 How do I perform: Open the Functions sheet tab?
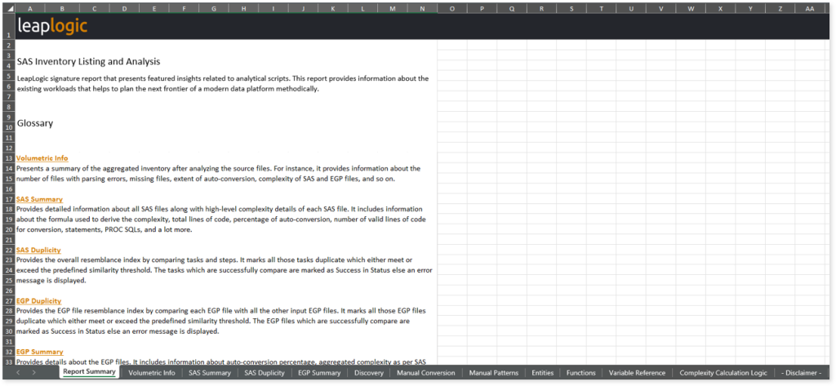(x=581, y=373)
